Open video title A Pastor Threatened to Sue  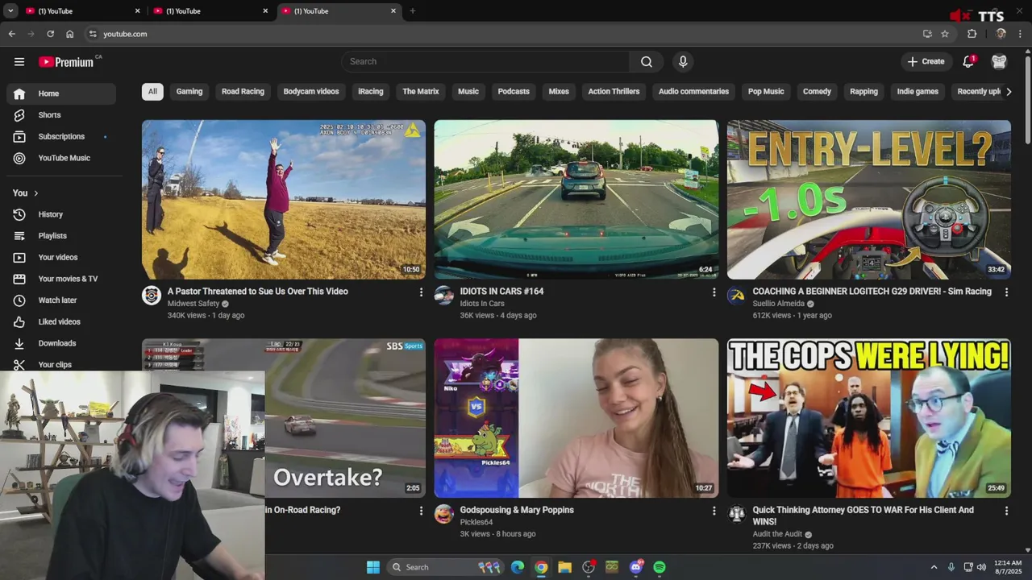pyautogui.click(x=258, y=292)
